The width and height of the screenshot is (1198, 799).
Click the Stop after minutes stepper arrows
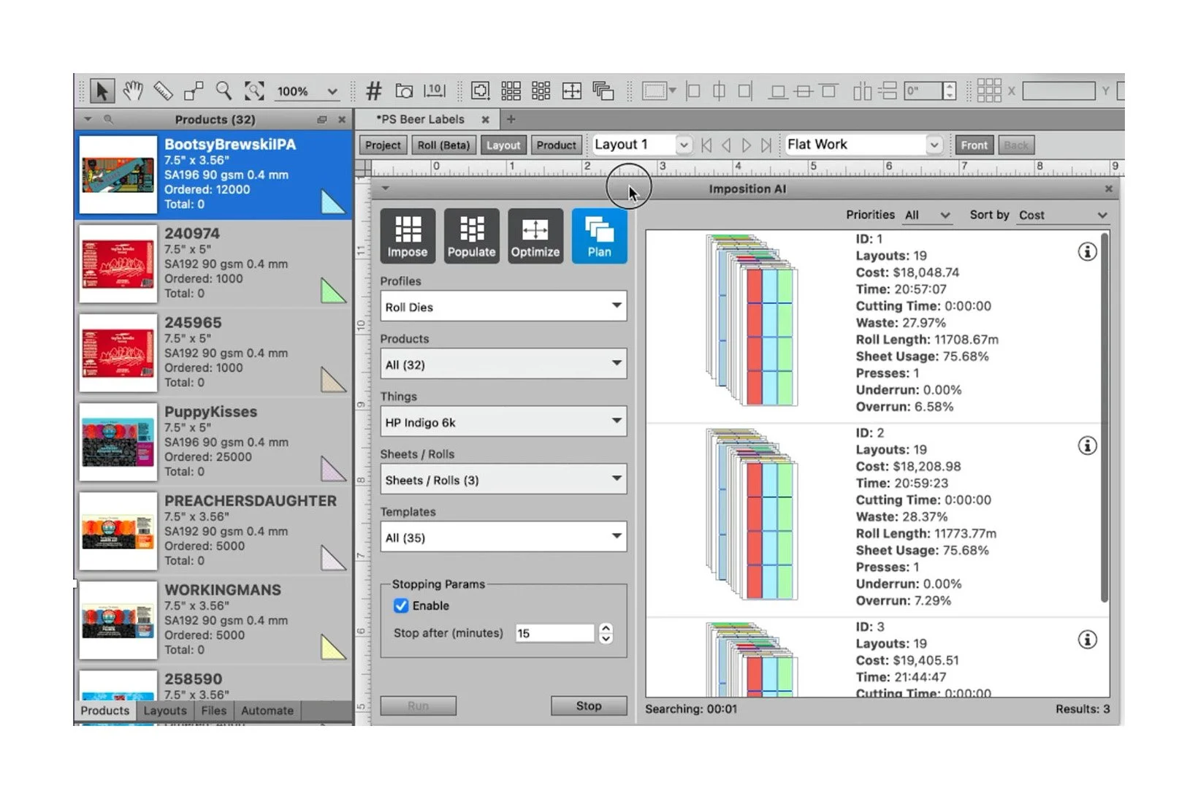[606, 633]
